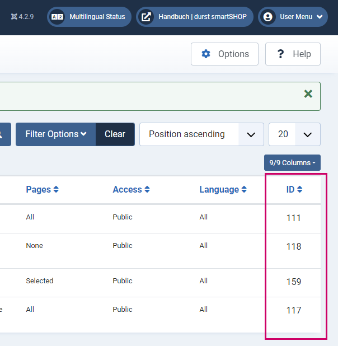This screenshot has height=346, width=338.
Task: Dismiss the green alert message
Action: pos(308,94)
